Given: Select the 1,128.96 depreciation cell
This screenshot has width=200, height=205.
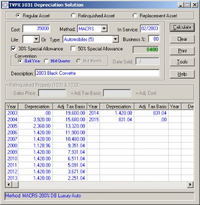Looking at the screenshot, I should point(36,146).
